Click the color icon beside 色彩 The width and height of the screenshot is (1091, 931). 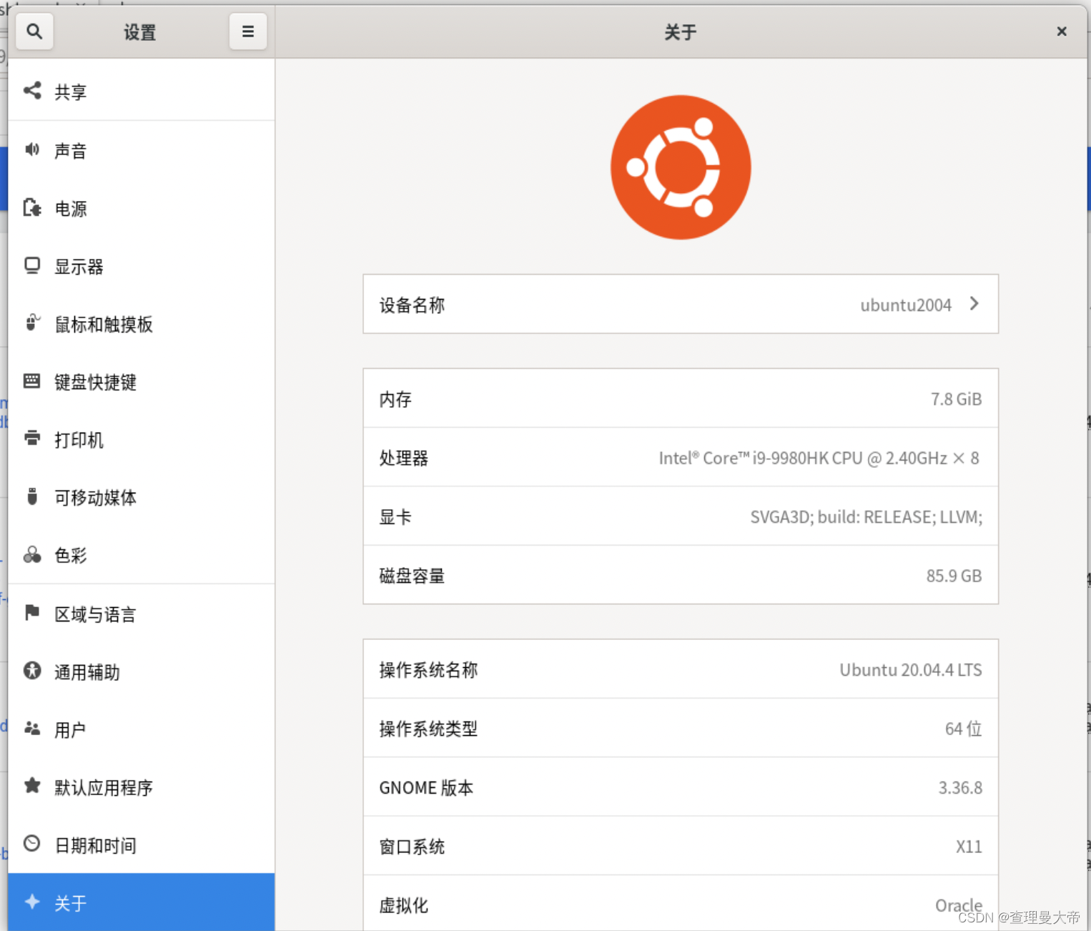tap(32, 555)
